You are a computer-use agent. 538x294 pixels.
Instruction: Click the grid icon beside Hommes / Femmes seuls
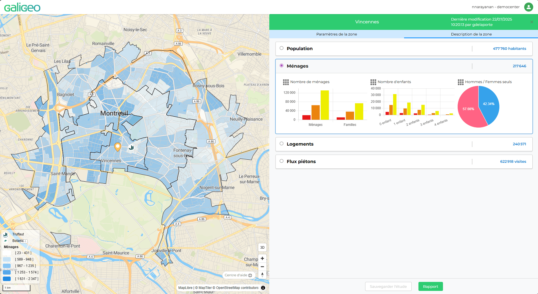click(460, 82)
